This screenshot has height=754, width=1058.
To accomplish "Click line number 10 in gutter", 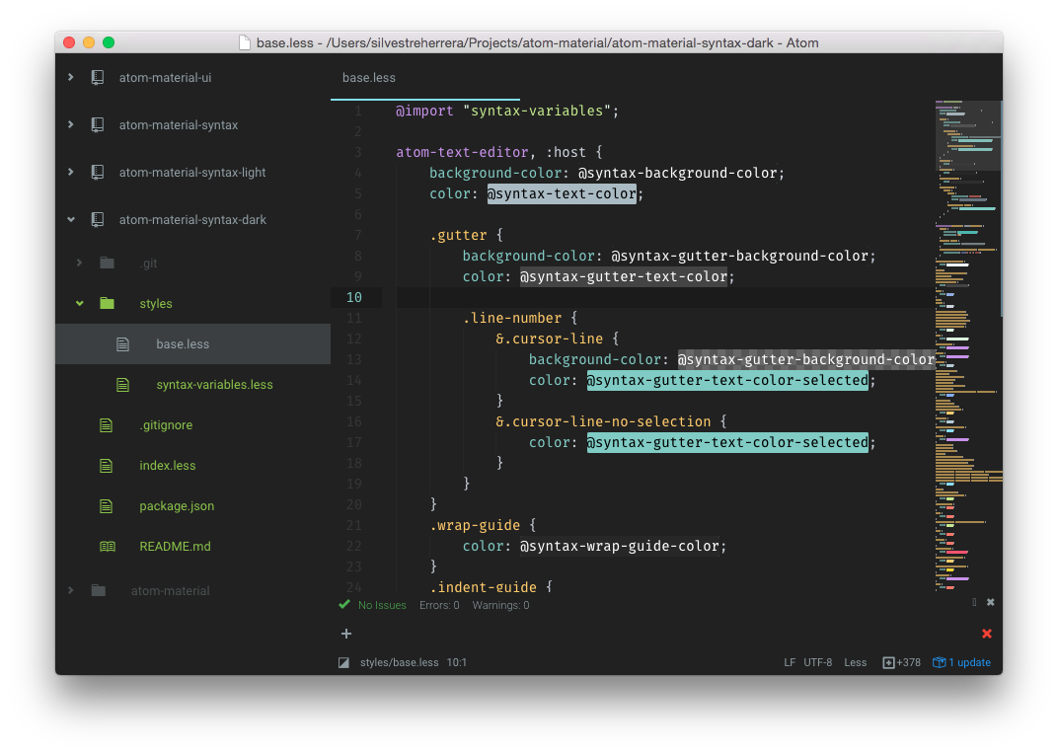I will point(354,297).
